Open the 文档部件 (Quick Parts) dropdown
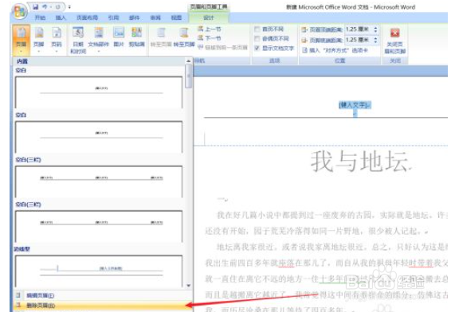This screenshot has height=312, width=451. (99, 40)
